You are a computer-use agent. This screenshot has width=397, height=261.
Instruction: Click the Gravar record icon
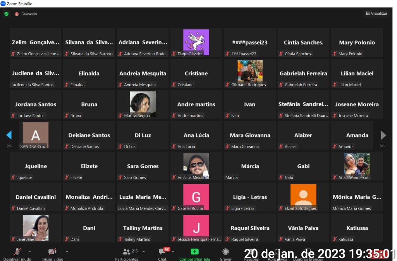pyautogui.click(x=225, y=252)
